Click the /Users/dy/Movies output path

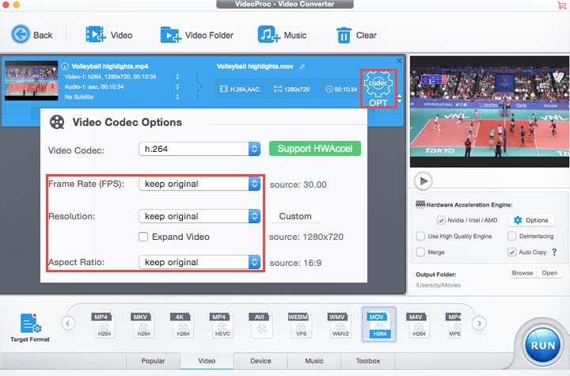(438, 285)
